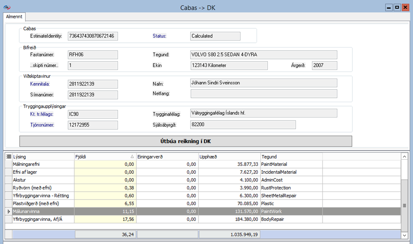Open the grid column chooser icon
This screenshot has width=413, height=244.
pyautogui.click(x=8, y=157)
